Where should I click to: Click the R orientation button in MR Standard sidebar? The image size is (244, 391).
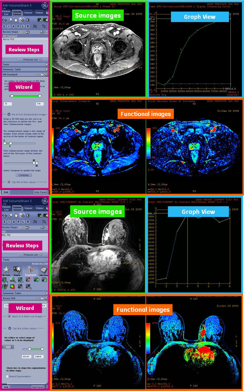(x=28, y=26)
